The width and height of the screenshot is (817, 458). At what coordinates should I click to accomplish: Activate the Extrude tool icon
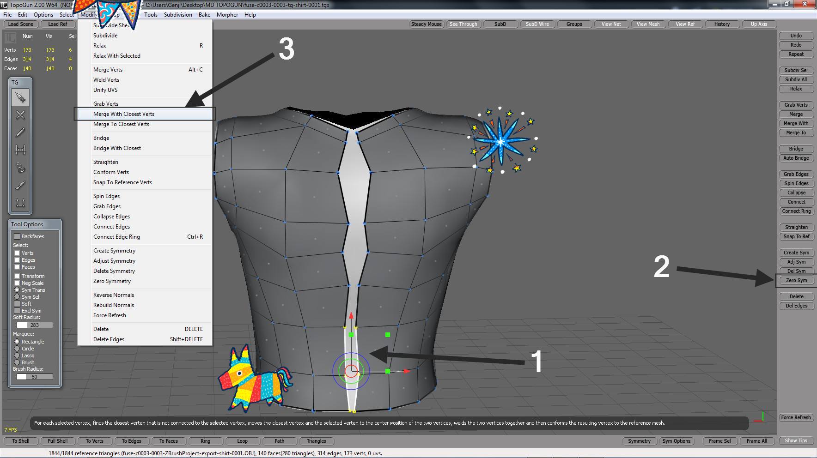[x=20, y=203]
